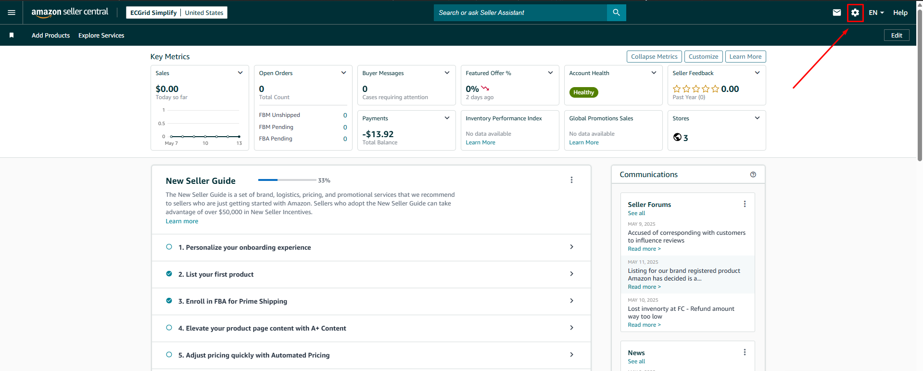Click the New Seller Guide progress bar
Screen dimensions: 923x371
pos(287,180)
